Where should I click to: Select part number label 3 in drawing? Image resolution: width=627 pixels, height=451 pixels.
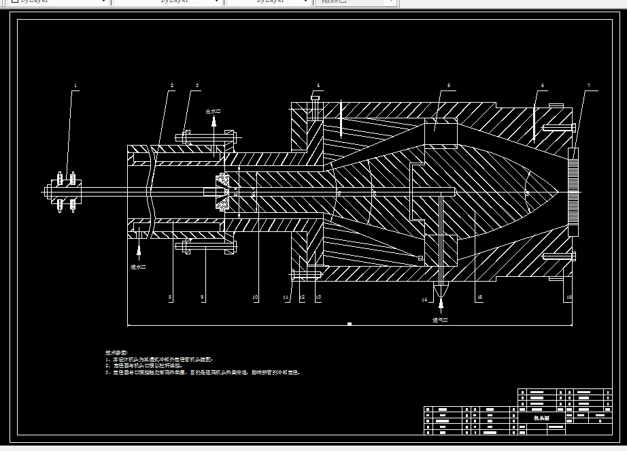[197, 86]
